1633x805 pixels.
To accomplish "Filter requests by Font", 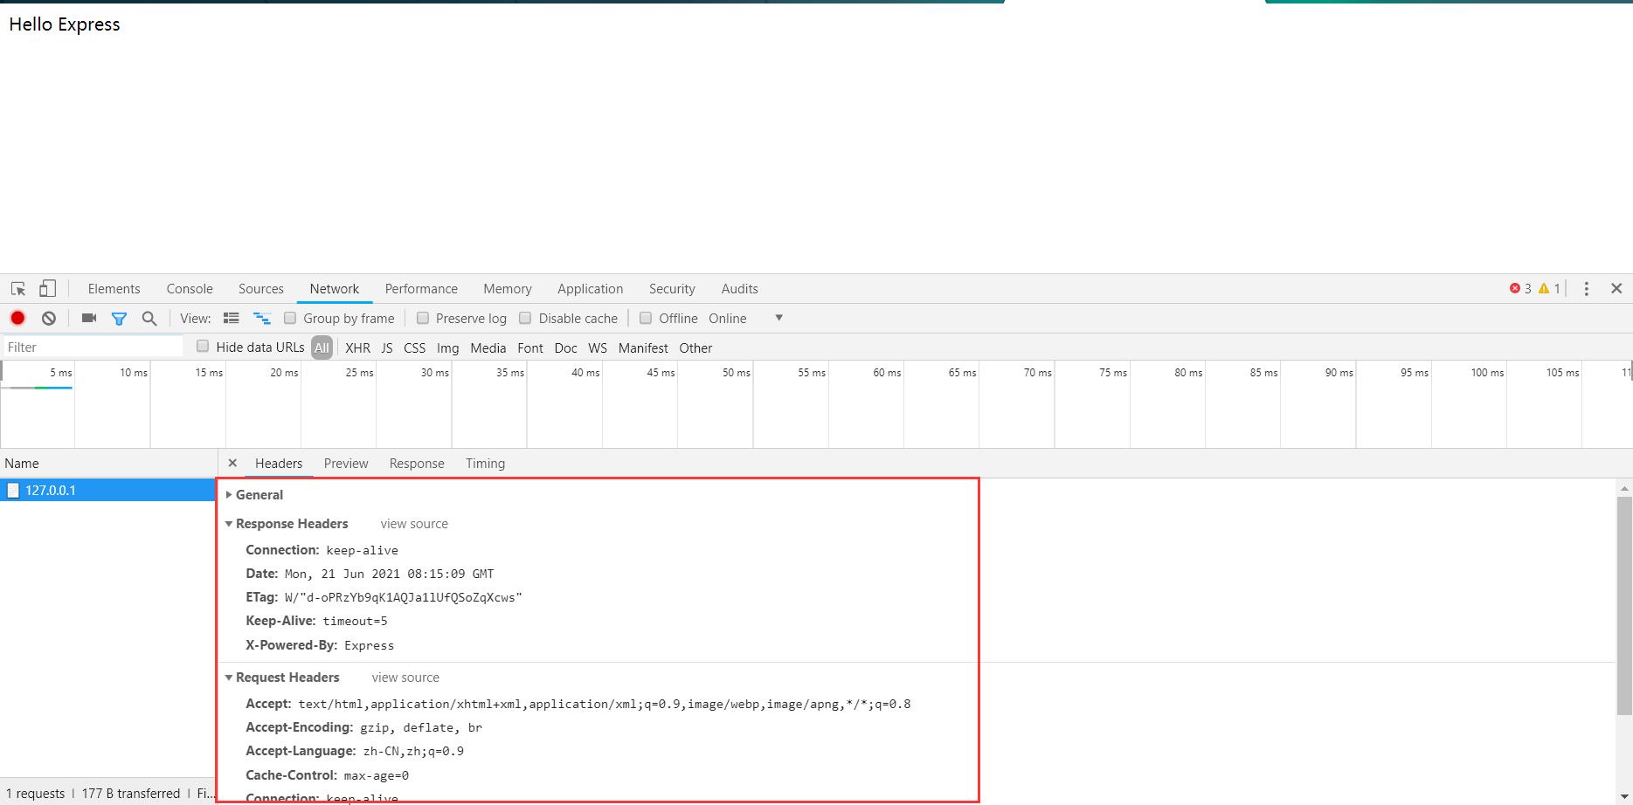I will (530, 347).
